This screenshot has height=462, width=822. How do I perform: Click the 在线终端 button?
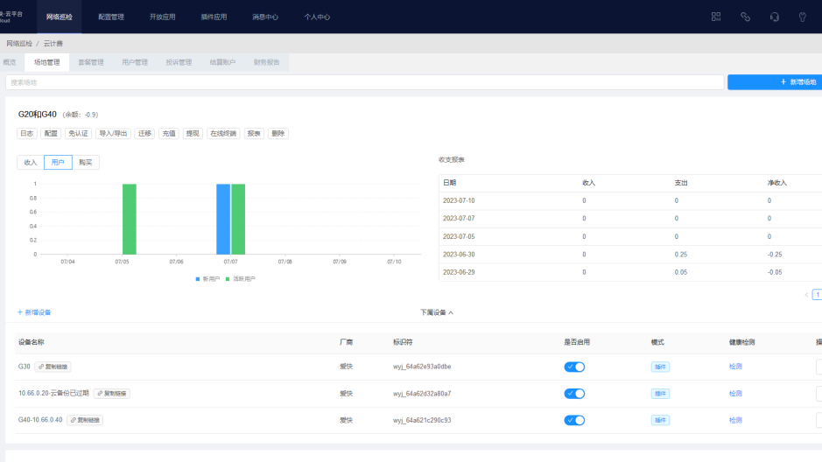(223, 134)
